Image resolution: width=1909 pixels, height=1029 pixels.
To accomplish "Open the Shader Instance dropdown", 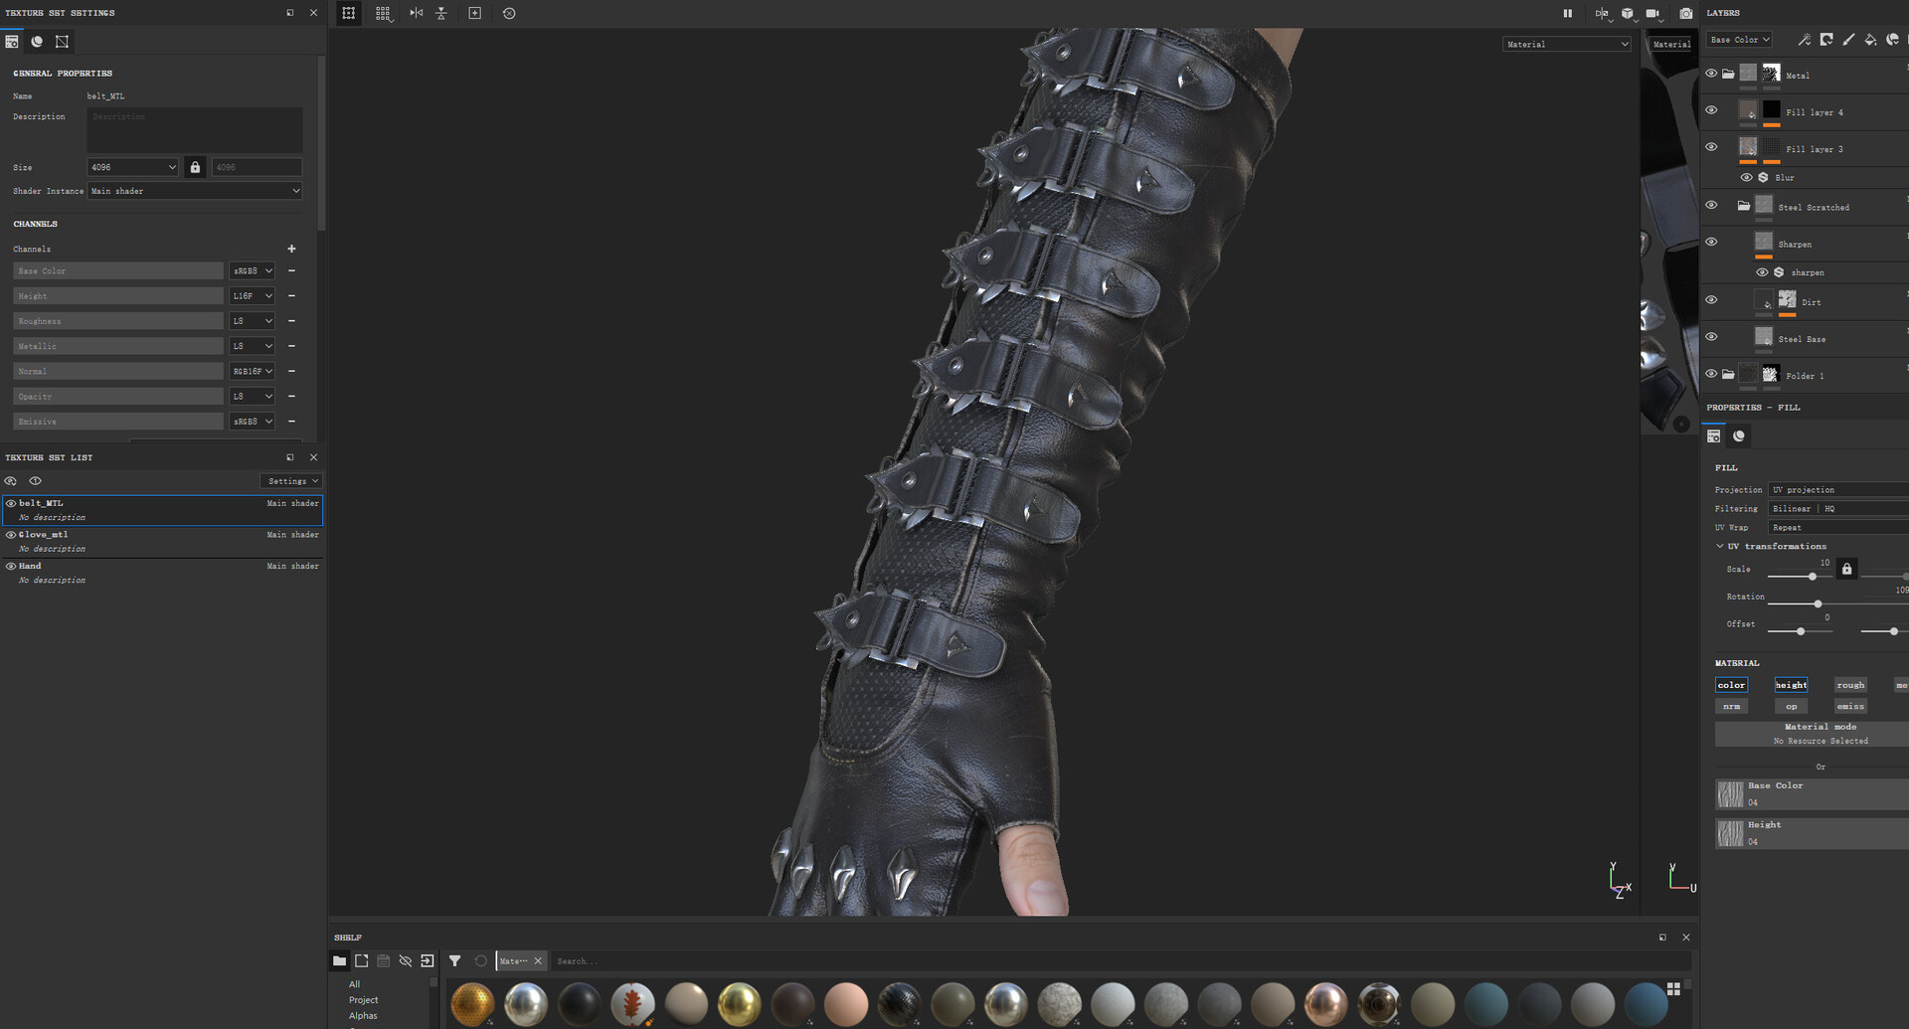I will click(x=195, y=191).
